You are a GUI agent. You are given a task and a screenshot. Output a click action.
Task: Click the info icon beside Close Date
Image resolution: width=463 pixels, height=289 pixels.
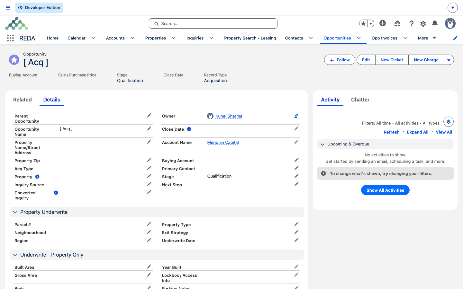click(189, 129)
